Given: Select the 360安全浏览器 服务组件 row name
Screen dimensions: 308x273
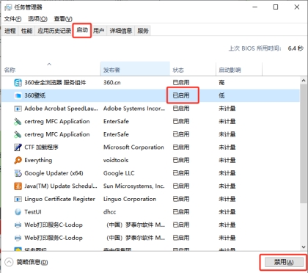Looking at the screenshot, I should [x=55, y=83].
